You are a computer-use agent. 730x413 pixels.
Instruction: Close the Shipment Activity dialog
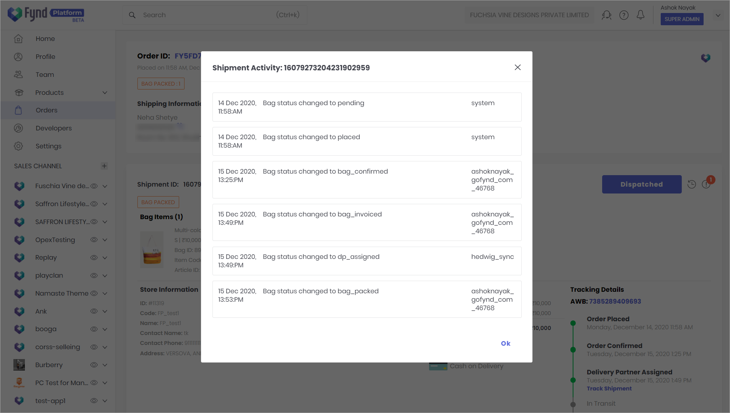[x=518, y=67]
